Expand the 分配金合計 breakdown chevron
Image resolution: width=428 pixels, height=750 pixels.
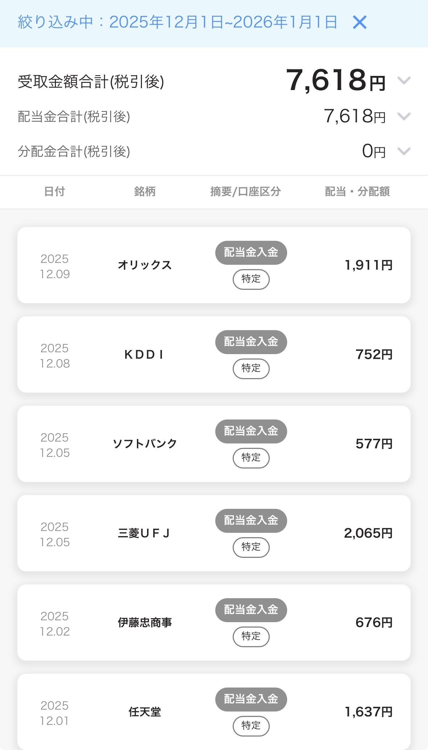coord(404,151)
